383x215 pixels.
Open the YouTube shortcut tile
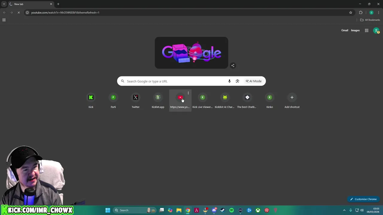click(x=180, y=100)
